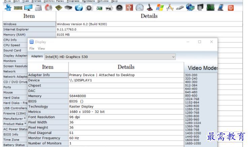Open the Options menu
Viewport: 248px width, 147px height.
pyautogui.click(x=103, y=1)
